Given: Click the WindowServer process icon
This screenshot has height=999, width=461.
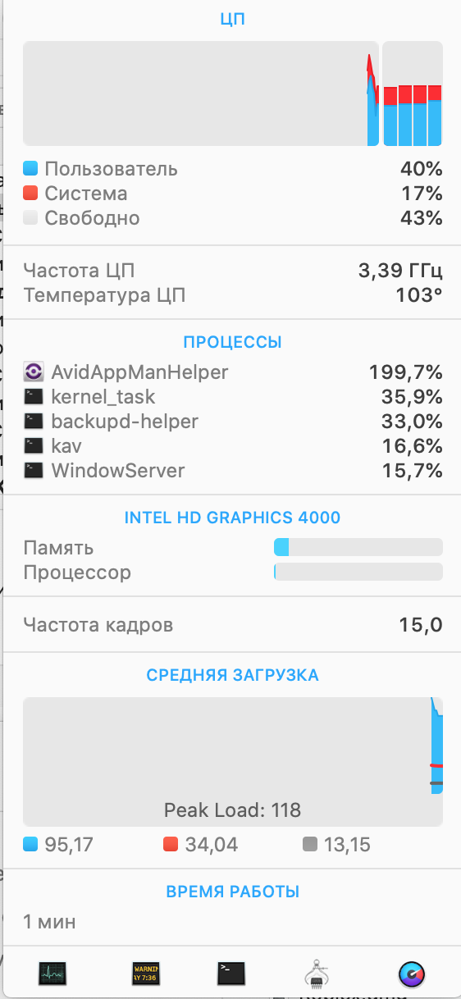Looking at the screenshot, I should (x=33, y=471).
